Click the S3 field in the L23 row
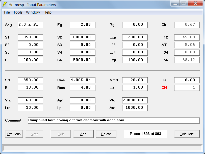Image resolution: width=205 pixels, height=154 pixels. (83, 45)
